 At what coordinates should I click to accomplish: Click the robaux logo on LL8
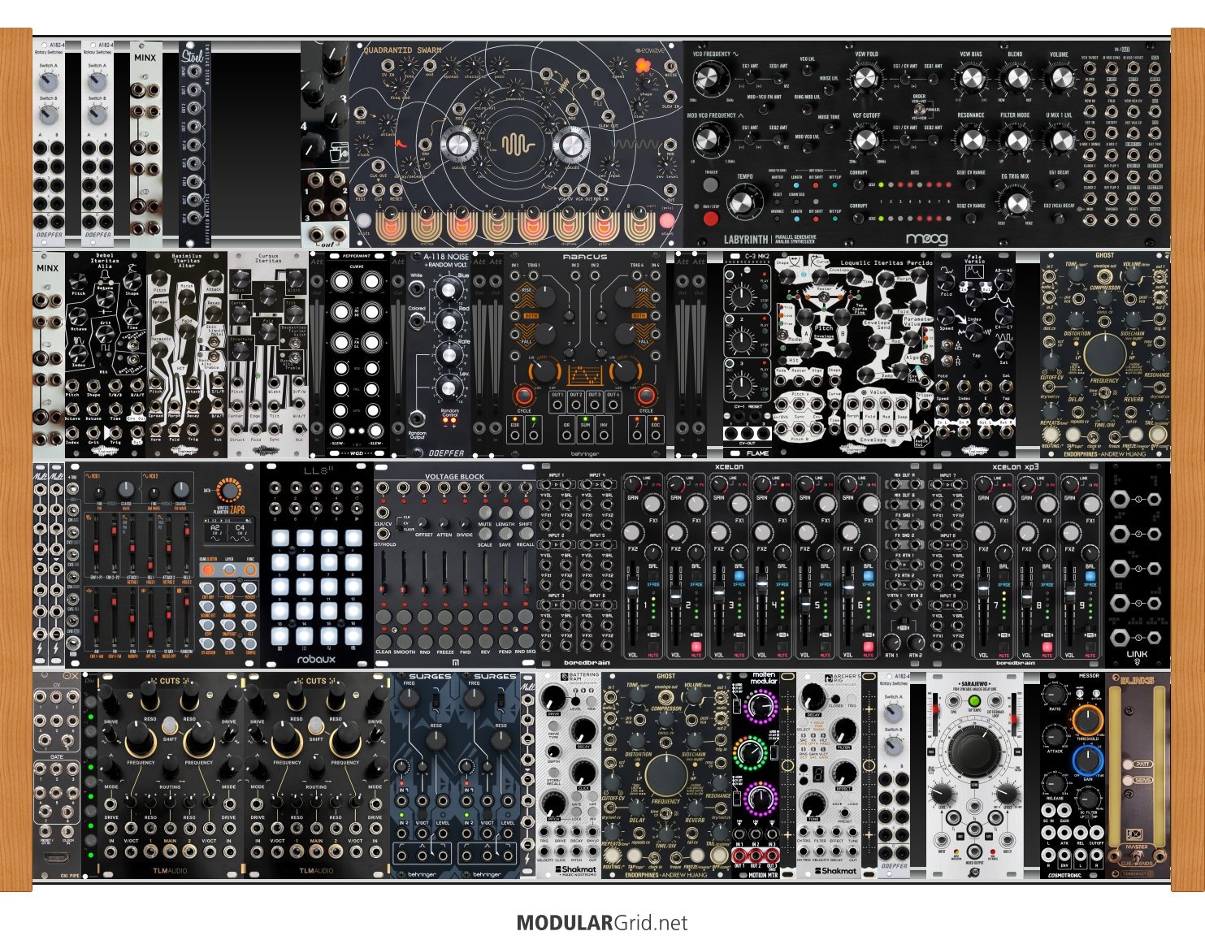(315, 660)
